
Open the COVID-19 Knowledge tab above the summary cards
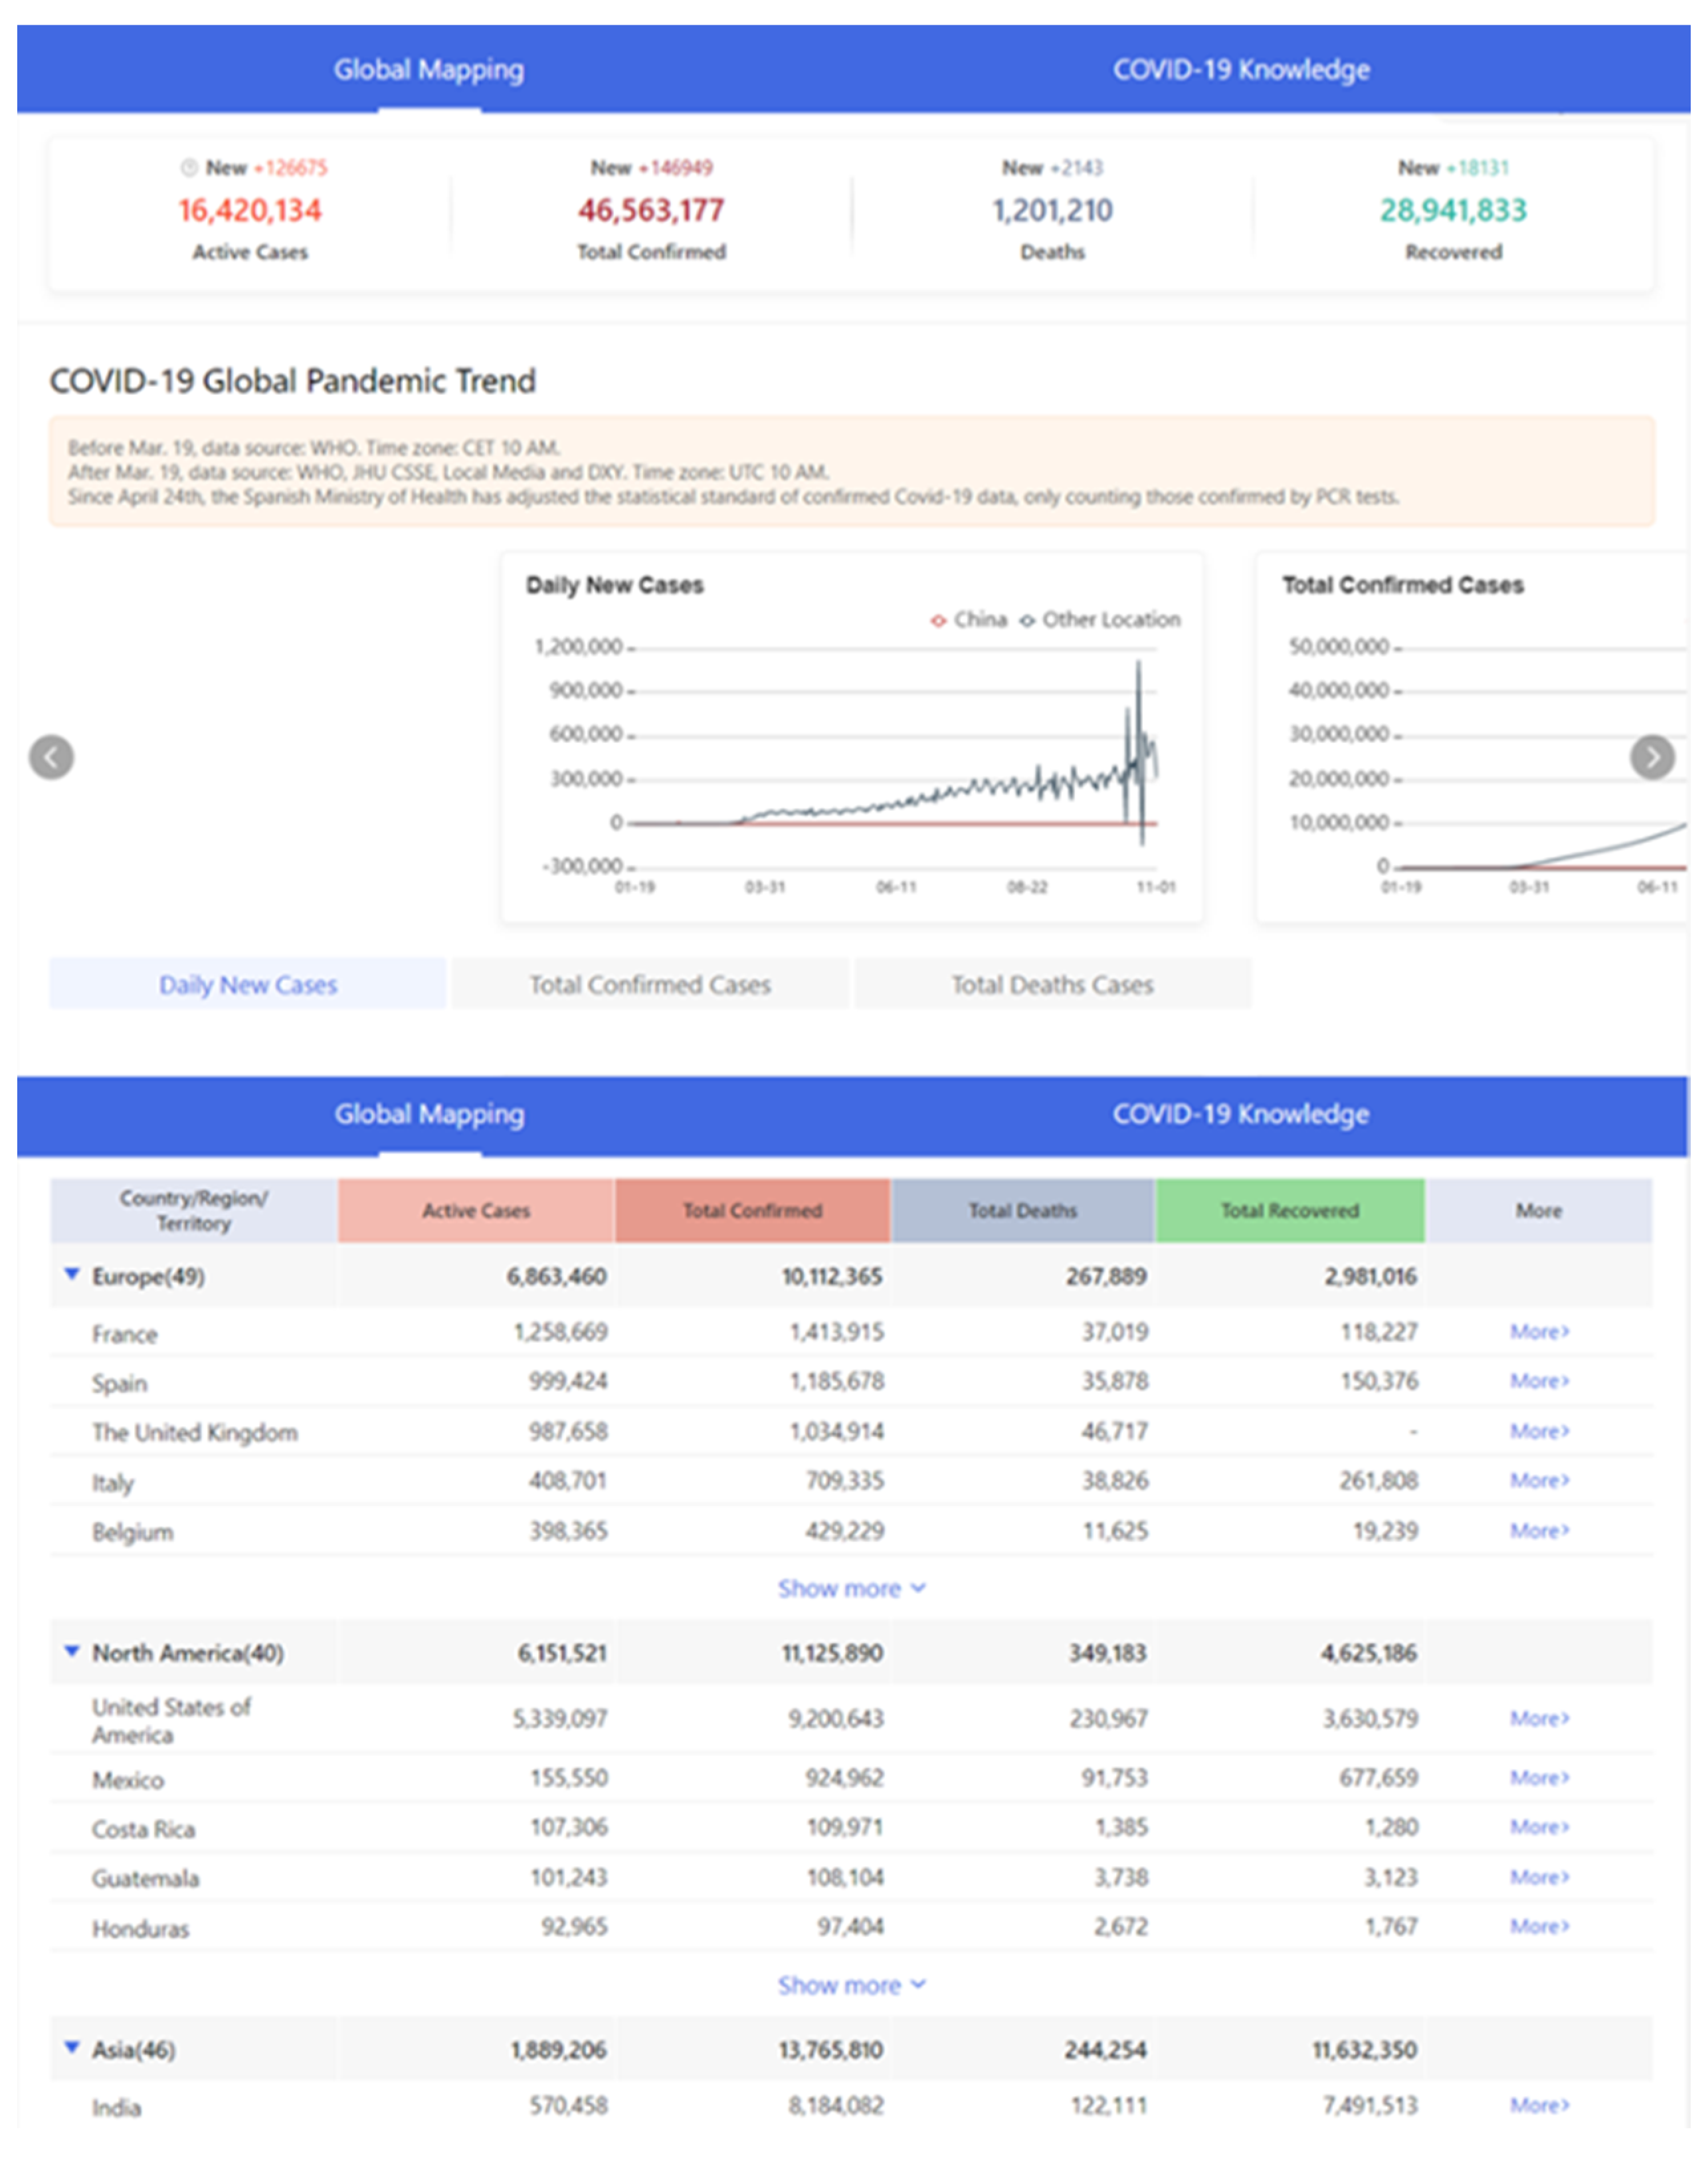[1241, 70]
